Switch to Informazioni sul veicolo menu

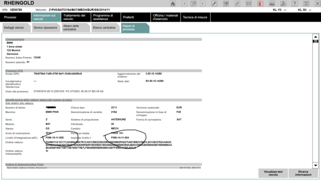(x=46, y=17)
